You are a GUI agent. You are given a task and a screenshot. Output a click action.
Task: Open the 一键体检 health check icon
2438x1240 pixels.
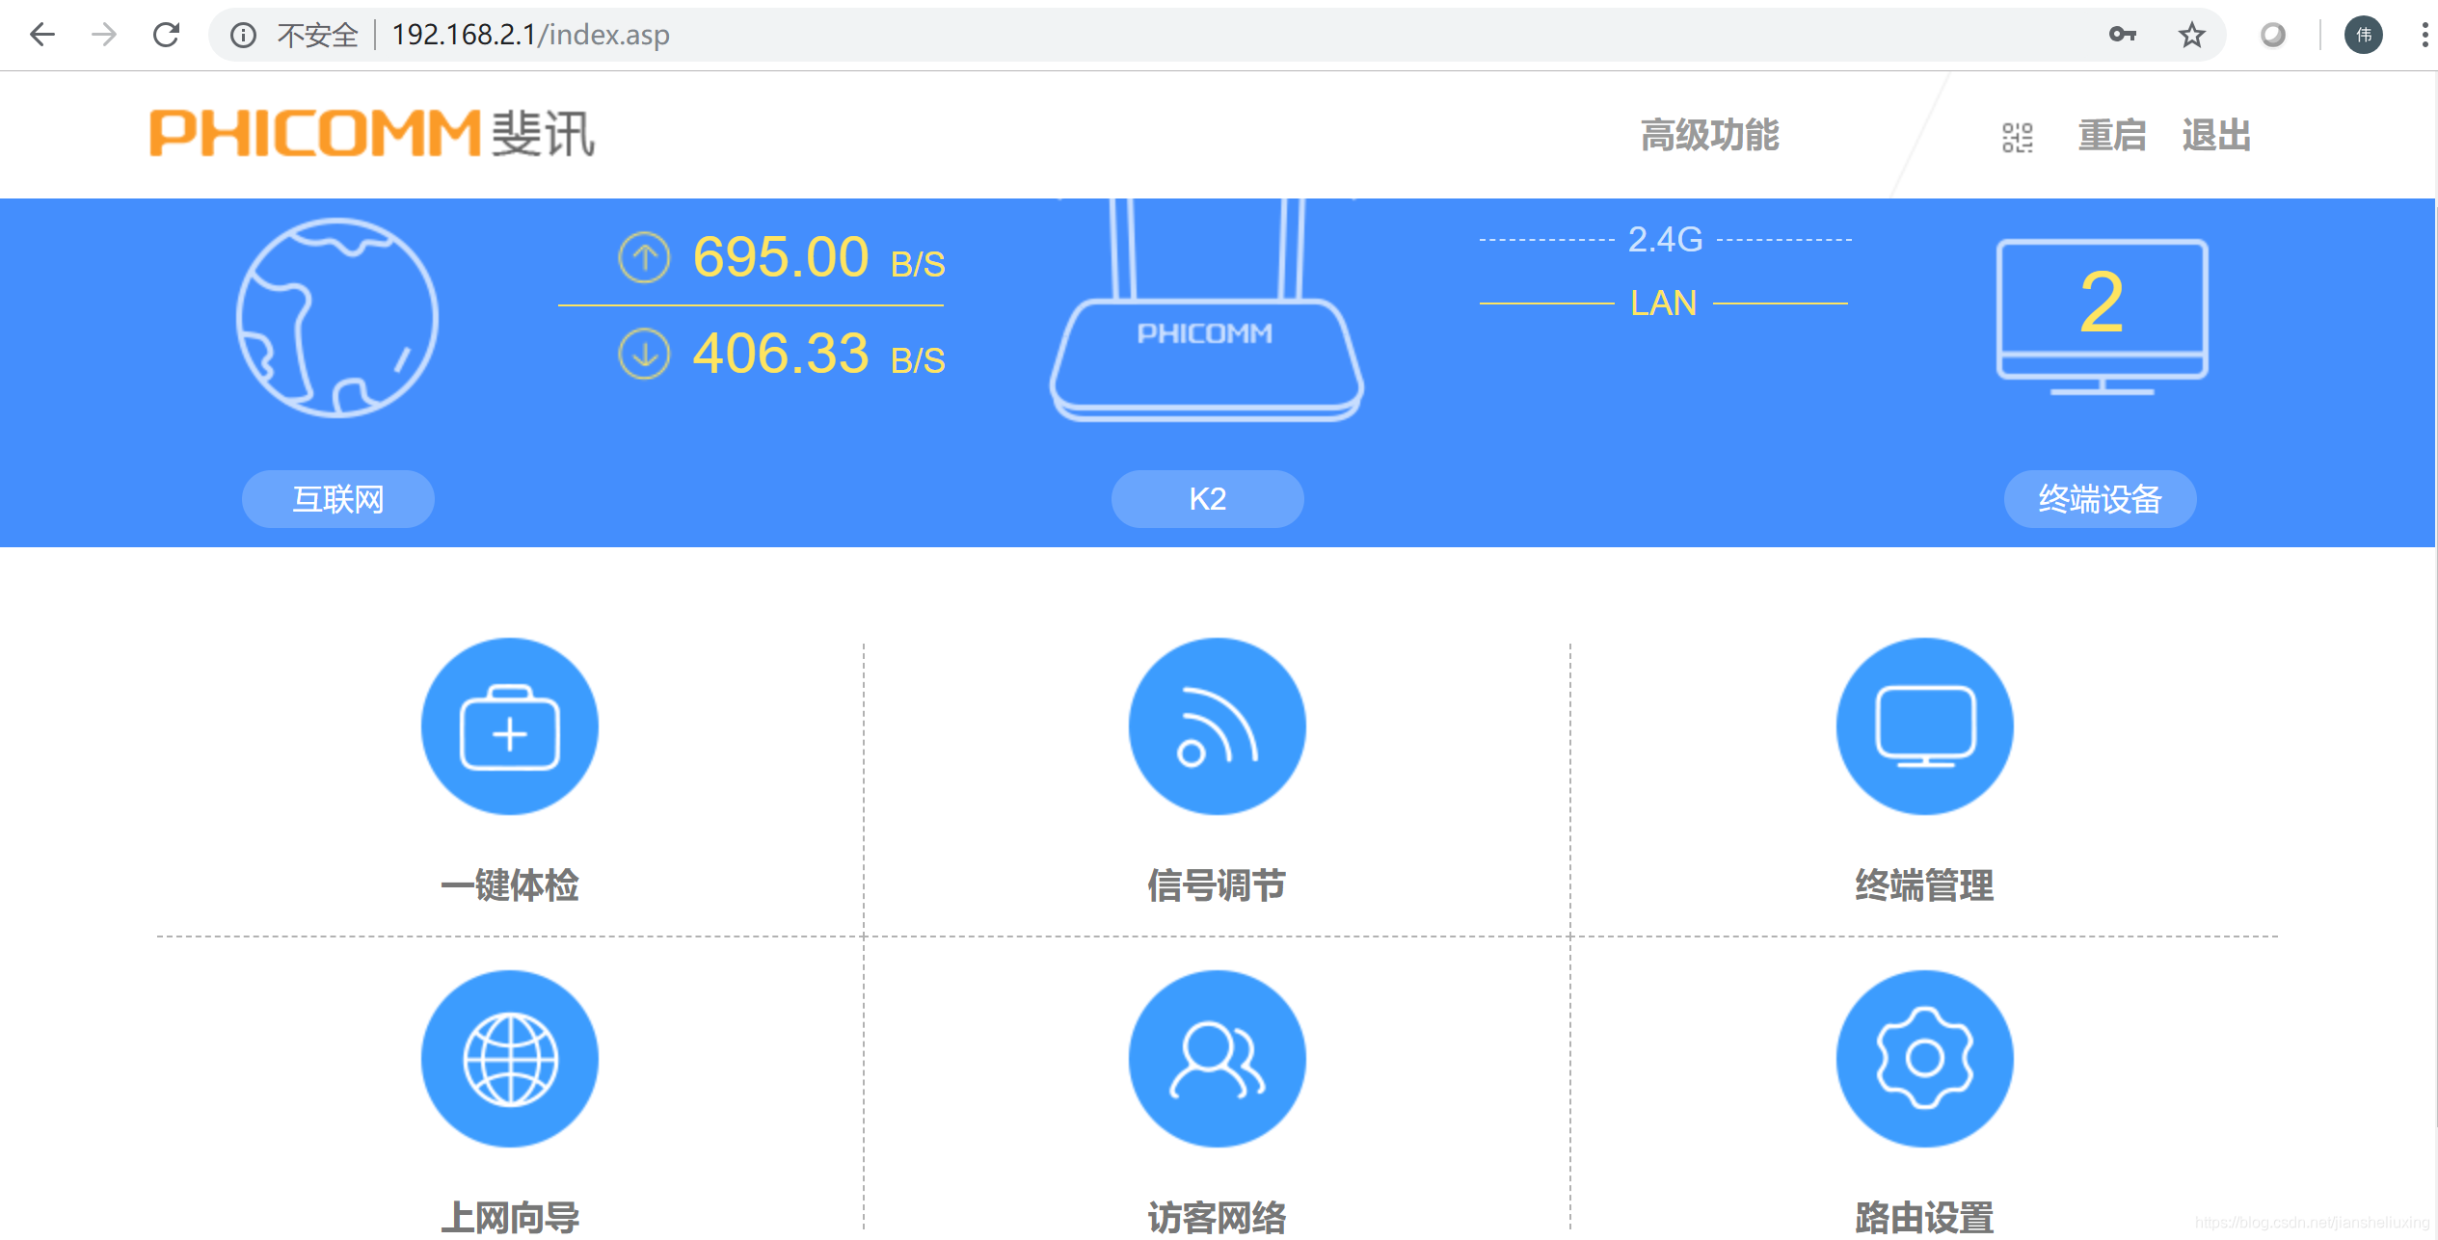[509, 726]
